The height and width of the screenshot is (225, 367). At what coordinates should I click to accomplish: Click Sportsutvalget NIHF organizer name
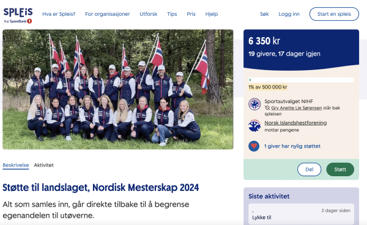289,101
